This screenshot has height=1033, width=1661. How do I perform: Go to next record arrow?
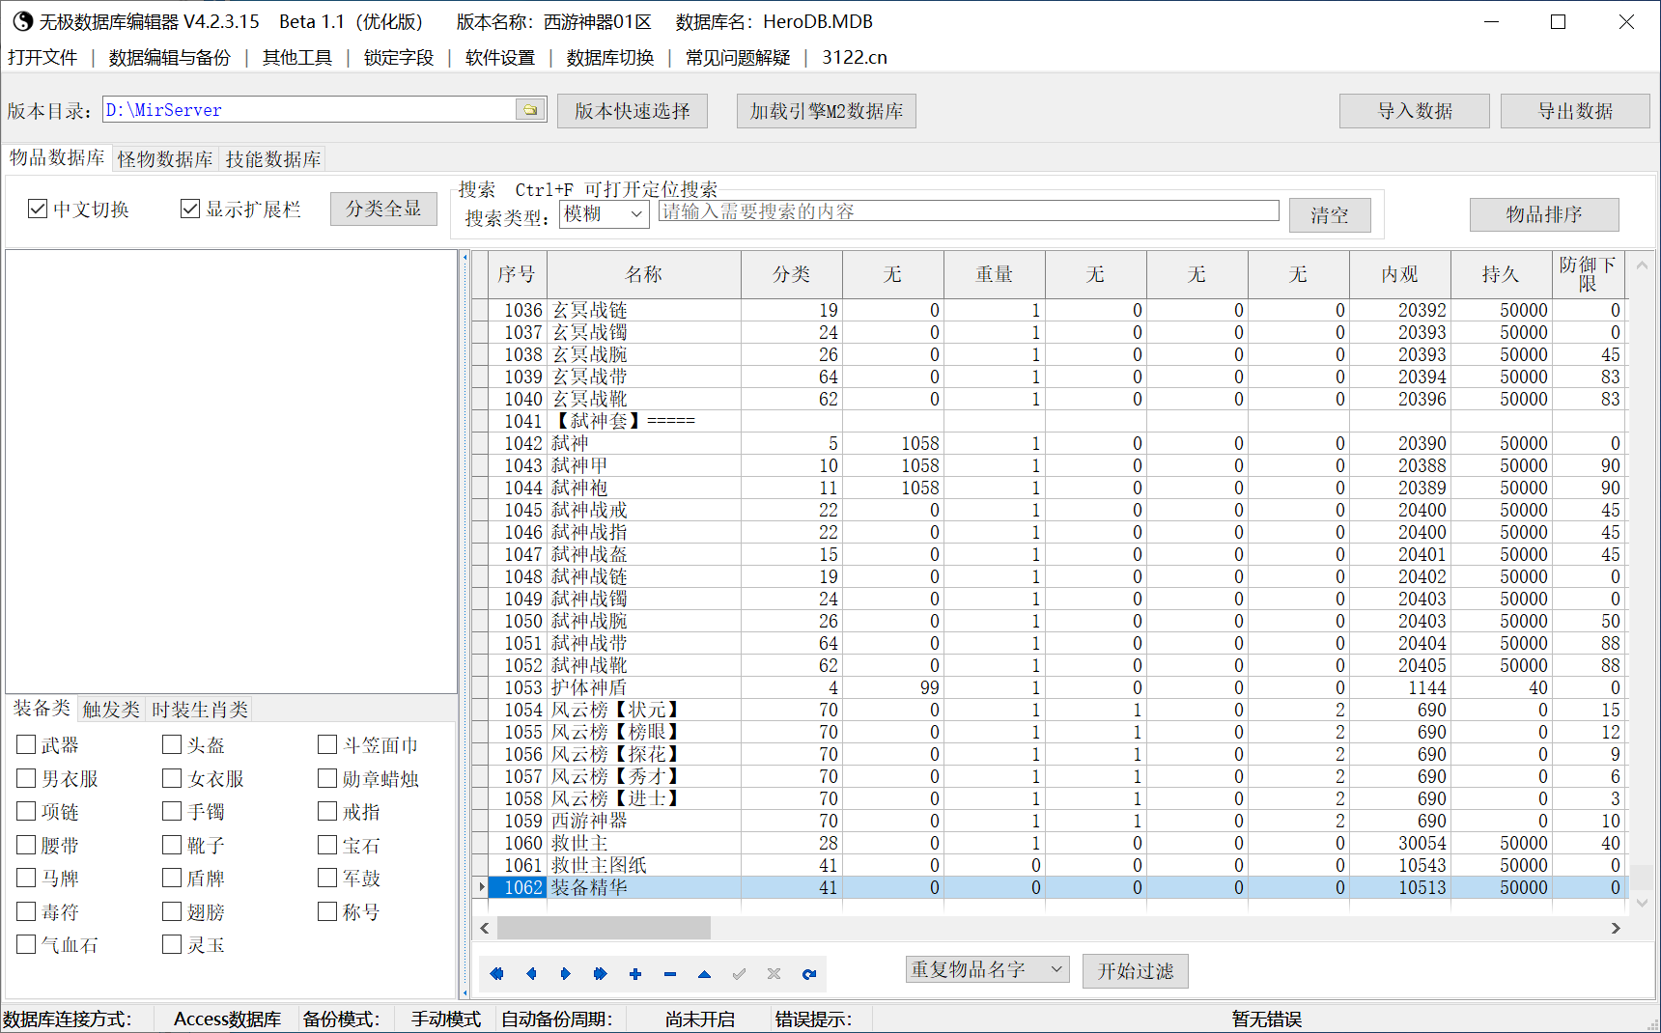tap(566, 973)
